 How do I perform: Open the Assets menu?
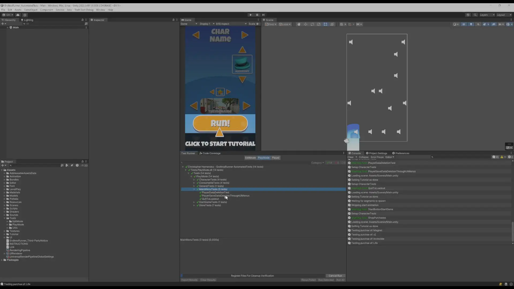[x=18, y=10]
